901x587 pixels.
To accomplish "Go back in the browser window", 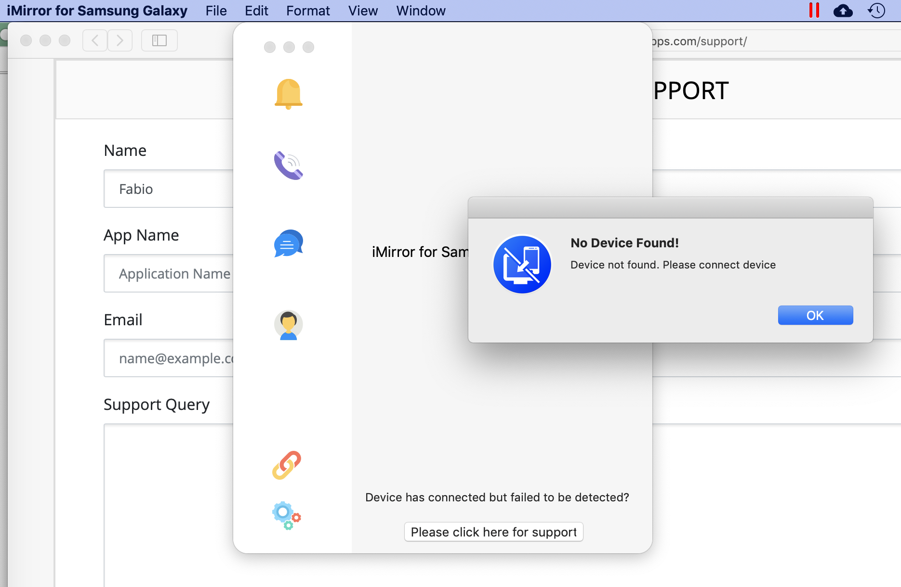I will pyautogui.click(x=95, y=40).
